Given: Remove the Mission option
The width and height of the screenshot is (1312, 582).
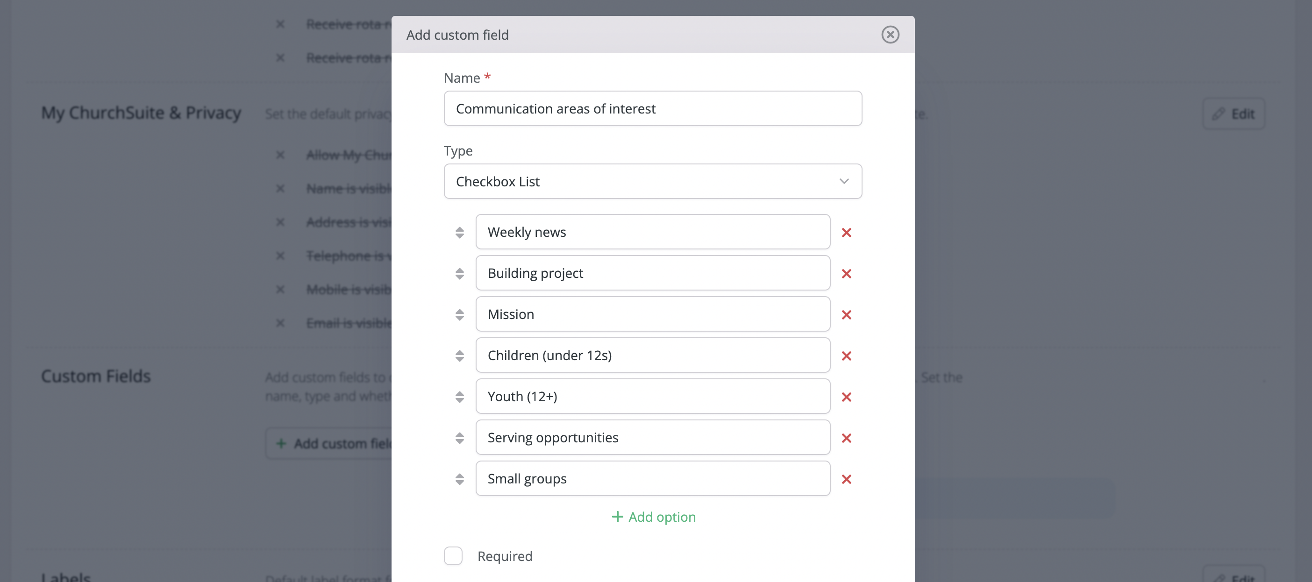Looking at the screenshot, I should [847, 315].
